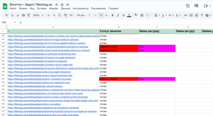Open link varikoznoe-rasshirenie-ven in row 143
The width and height of the screenshot is (213, 116).
pos(39,83)
